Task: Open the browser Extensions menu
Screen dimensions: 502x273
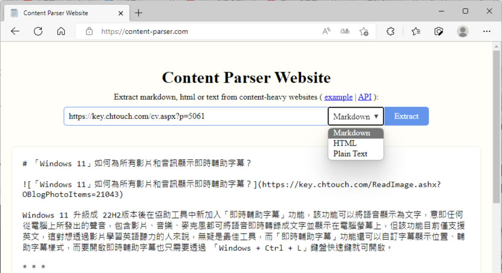Action: click(x=391, y=31)
